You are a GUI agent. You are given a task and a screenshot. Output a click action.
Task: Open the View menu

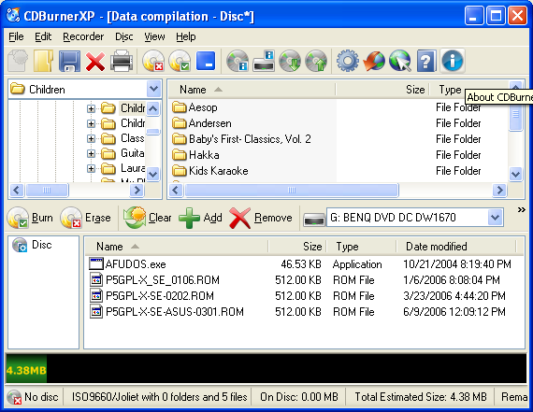[x=154, y=36]
